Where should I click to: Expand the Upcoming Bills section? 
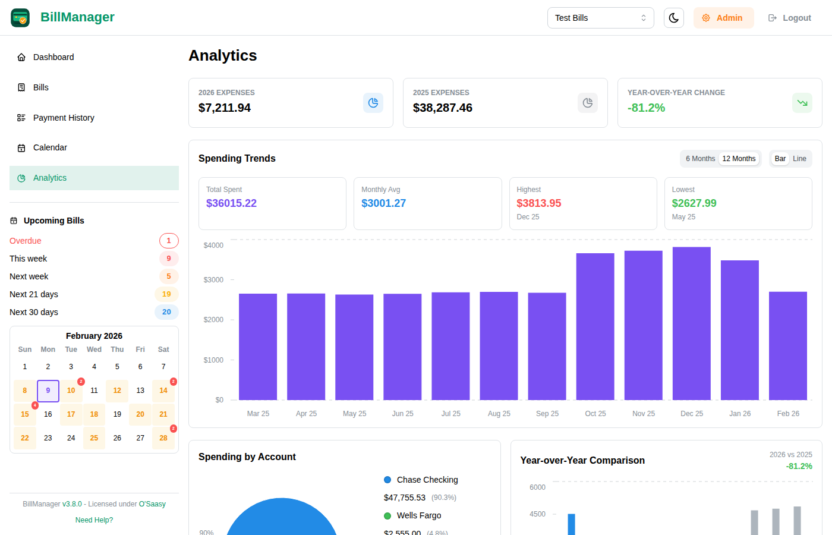tap(53, 221)
